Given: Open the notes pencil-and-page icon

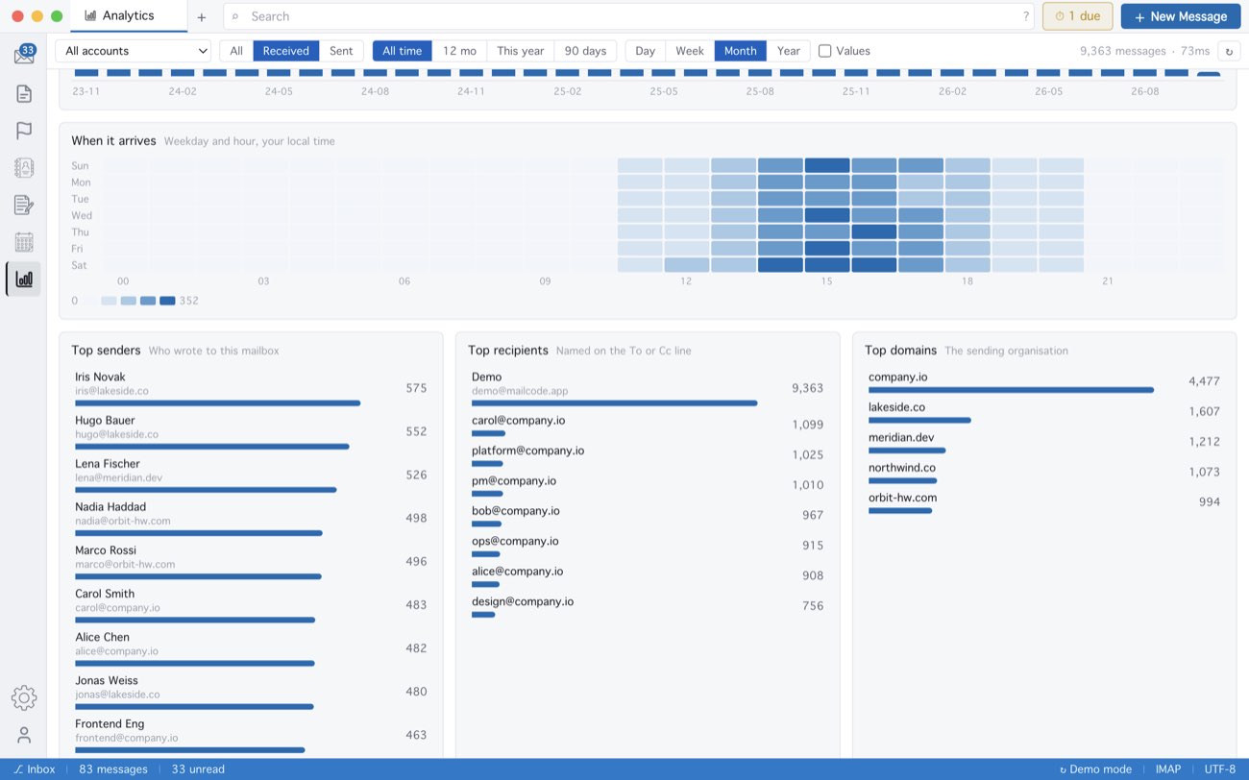Looking at the screenshot, I should 24,205.
